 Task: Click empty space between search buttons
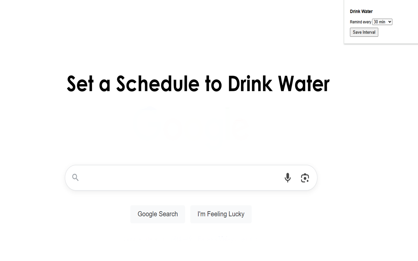click(187, 214)
